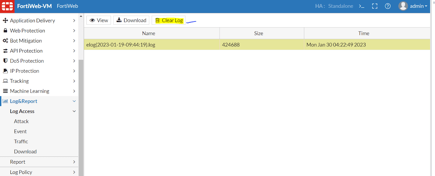This screenshot has width=435, height=176.
Task: Click the FortiWeb-VM title
Action: coord(34,6)
